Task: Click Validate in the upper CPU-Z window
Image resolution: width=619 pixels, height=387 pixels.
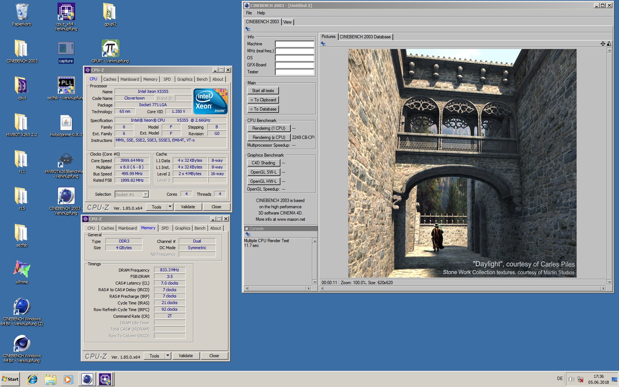Action: [188, 207]
